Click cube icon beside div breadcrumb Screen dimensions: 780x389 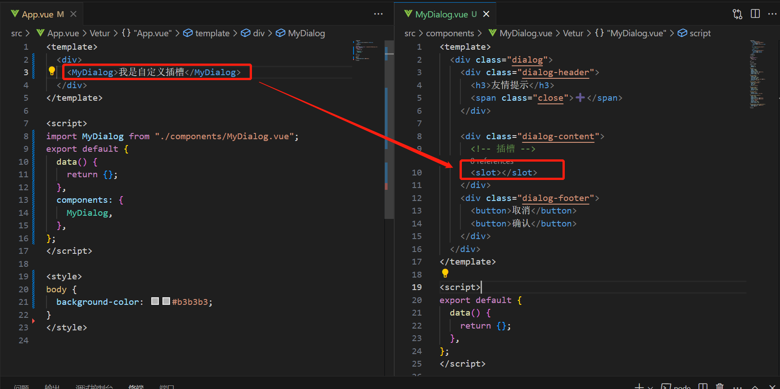[246, 33]
